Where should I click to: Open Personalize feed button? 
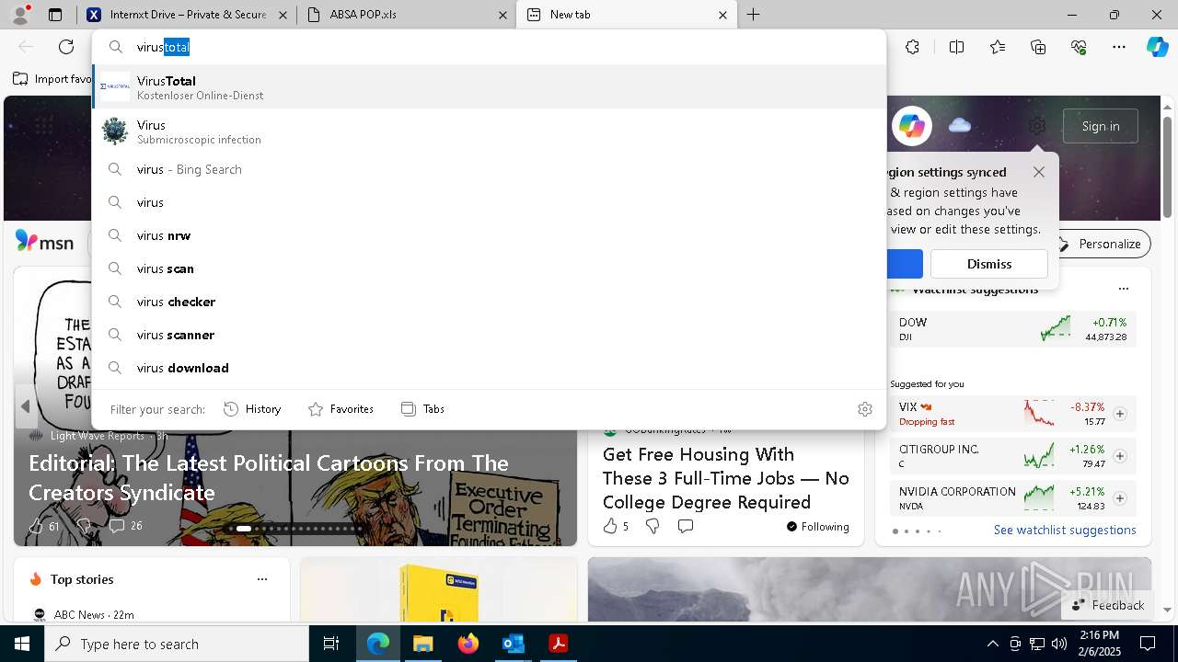(1100, 244)
